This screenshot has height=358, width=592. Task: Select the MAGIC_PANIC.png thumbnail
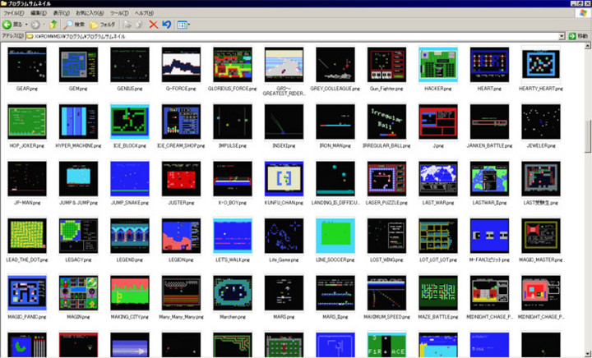click(27, 293)
